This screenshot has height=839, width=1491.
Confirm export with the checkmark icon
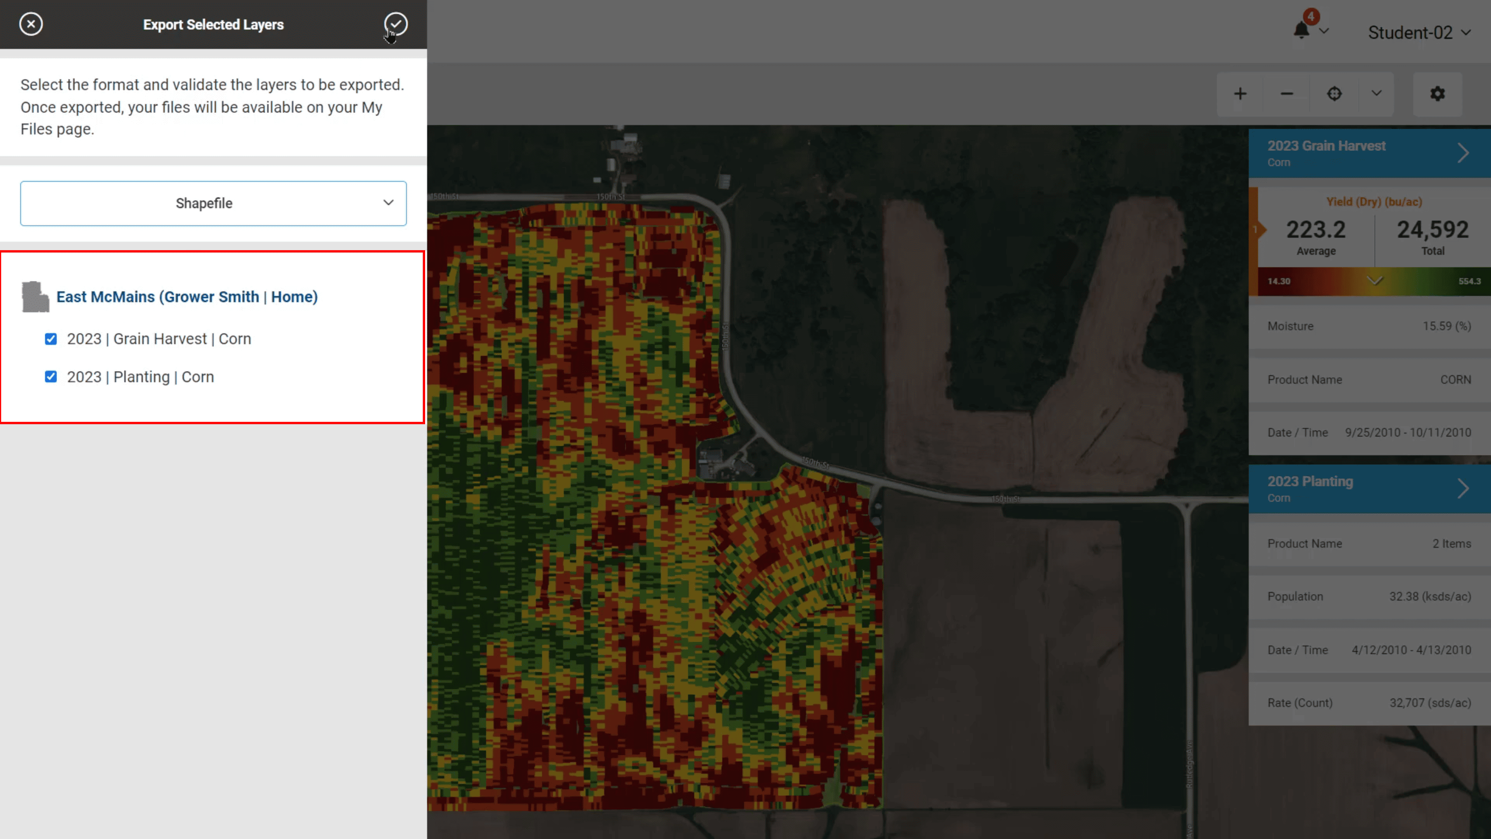[396, 24]
